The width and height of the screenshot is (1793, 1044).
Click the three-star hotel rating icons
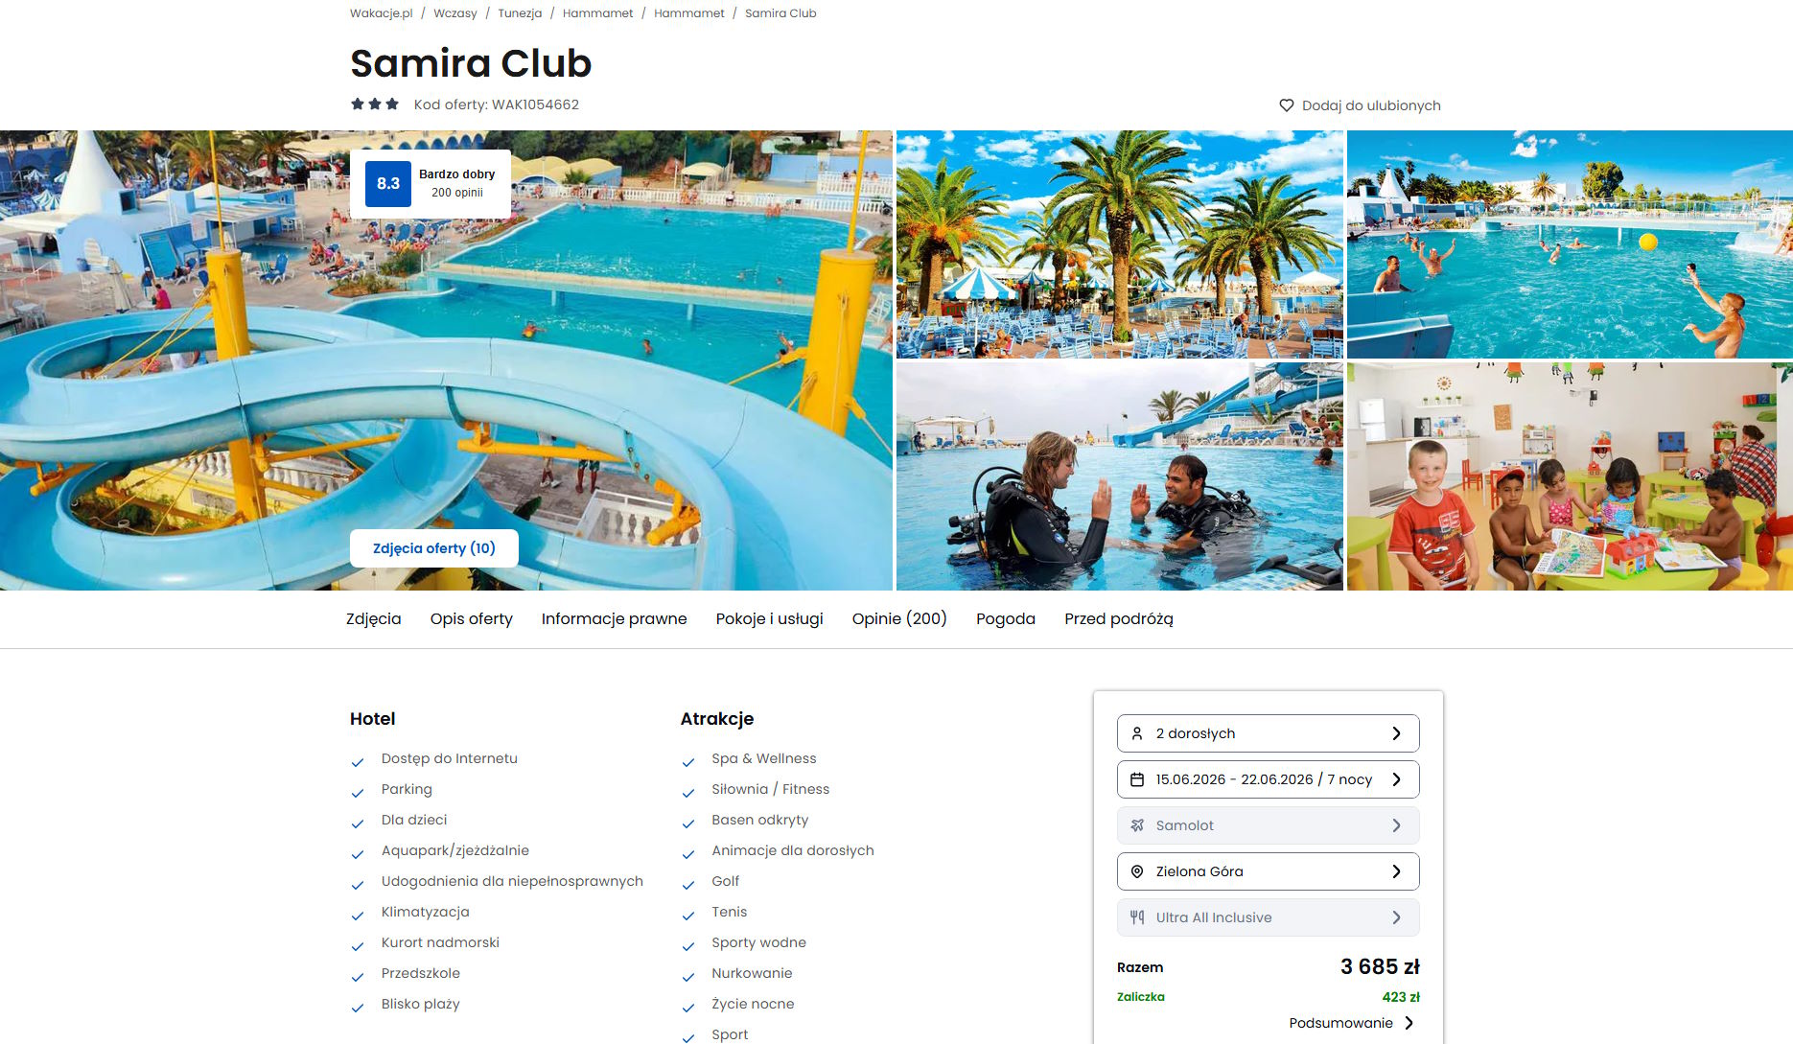click(x=375, y=104)
